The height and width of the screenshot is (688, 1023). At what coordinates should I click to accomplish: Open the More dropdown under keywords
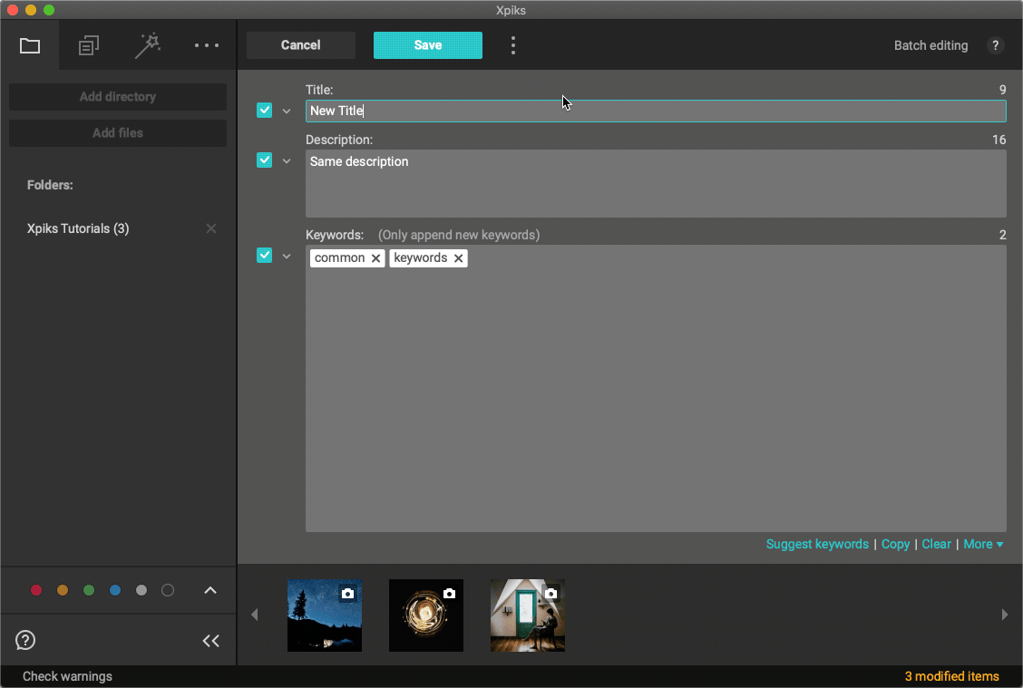click(983, 544)
